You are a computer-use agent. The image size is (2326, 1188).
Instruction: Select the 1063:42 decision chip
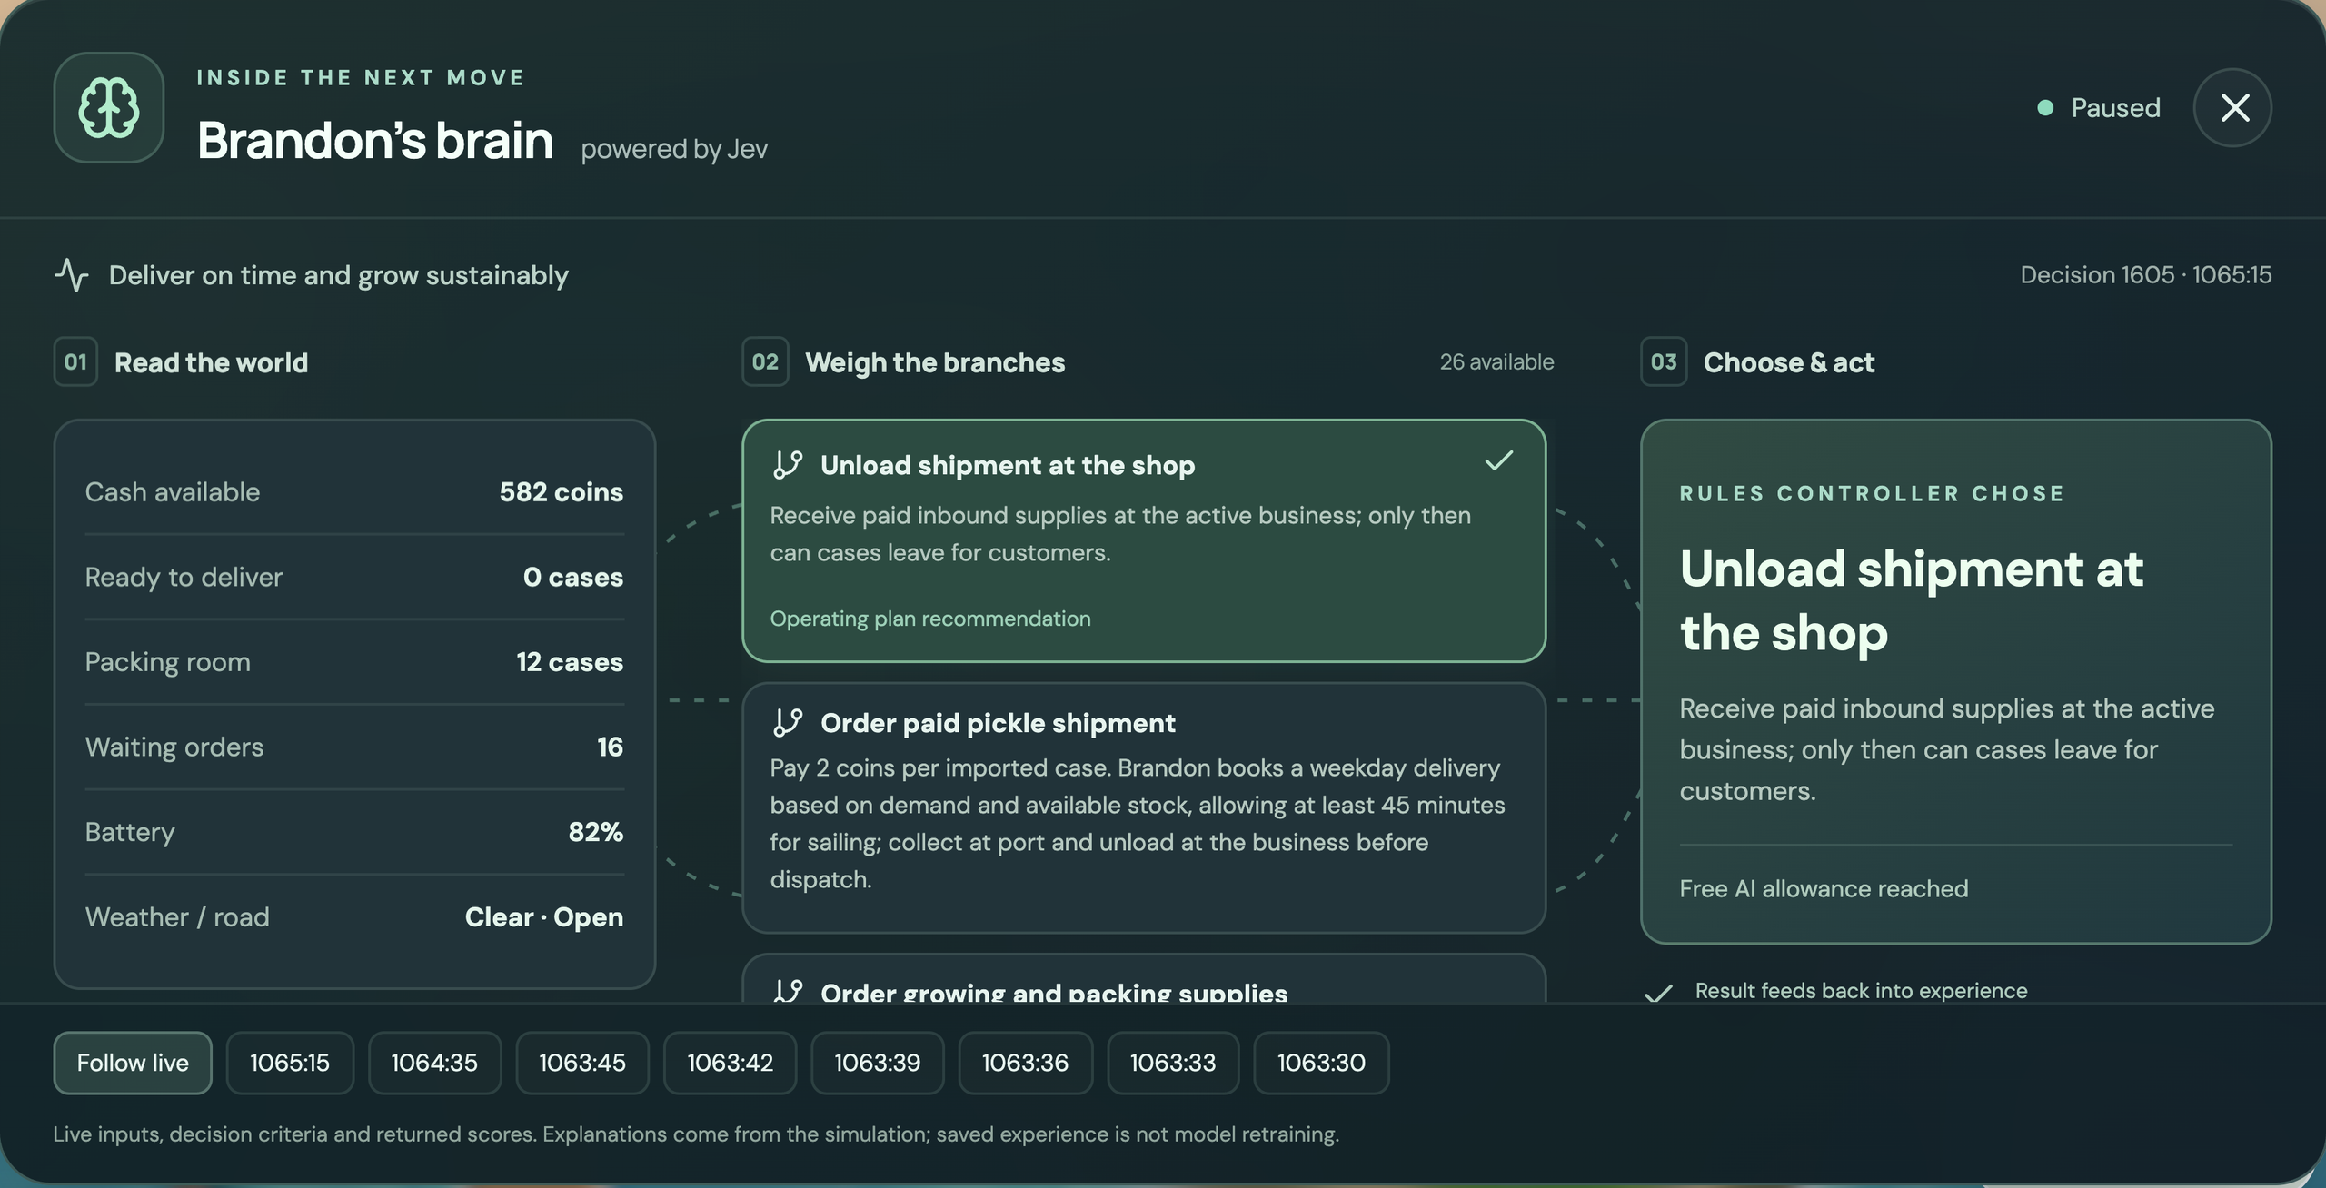coord(731,1063)
